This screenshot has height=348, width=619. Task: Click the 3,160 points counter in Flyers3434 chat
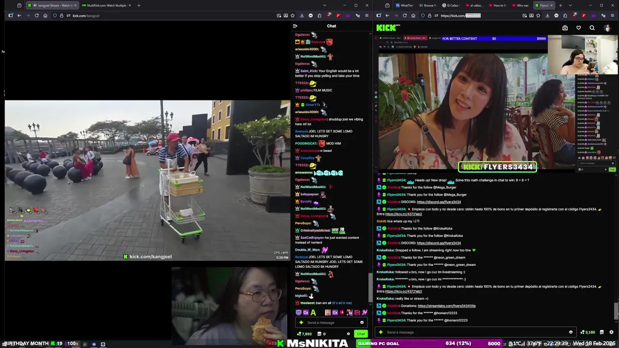pyautogui.click(x=588, y=332)
